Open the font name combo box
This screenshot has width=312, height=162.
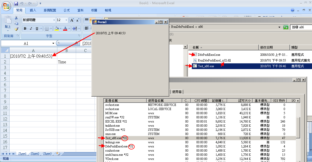click(x=54, y=20)
